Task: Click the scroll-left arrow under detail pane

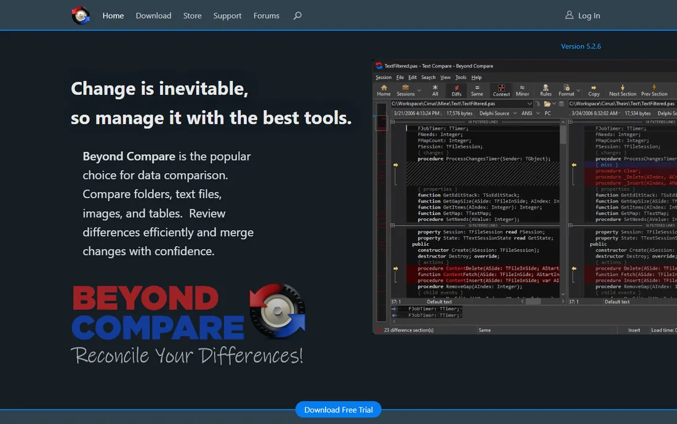Action: (394, 322)
